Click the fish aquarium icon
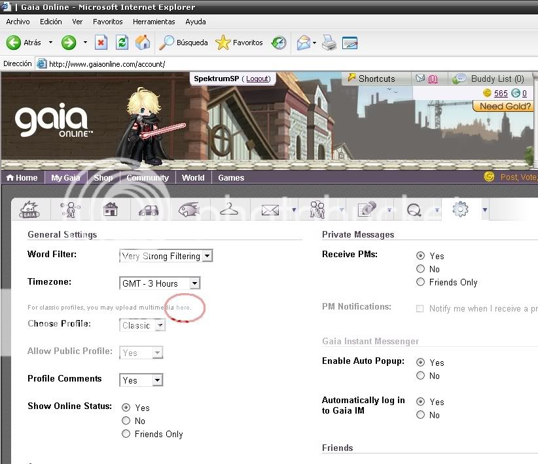This screenshot has width=538, height=464. (189, 209)
